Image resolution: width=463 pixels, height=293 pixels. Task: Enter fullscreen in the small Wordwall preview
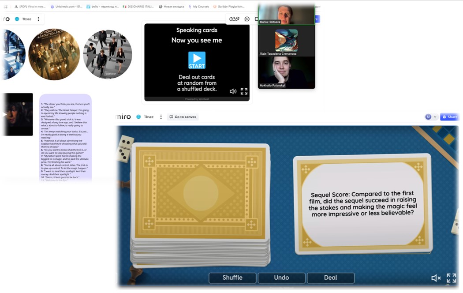point(244,91)
